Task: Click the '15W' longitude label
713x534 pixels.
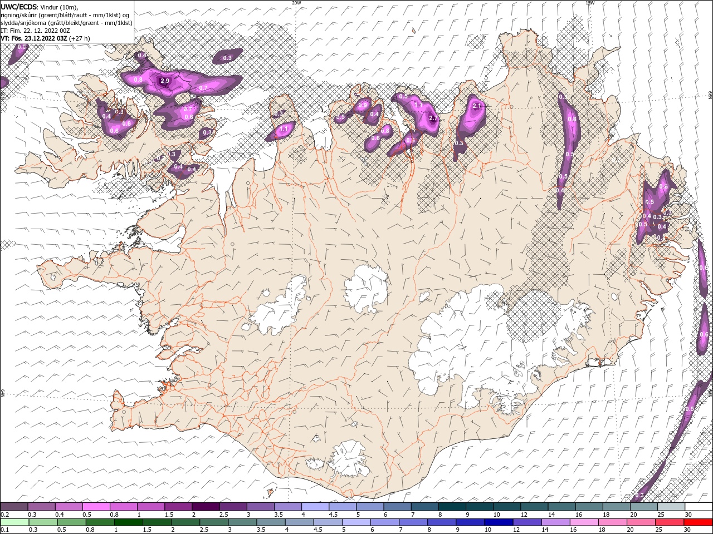Action: pyautogui.click(x=590, y=3)
